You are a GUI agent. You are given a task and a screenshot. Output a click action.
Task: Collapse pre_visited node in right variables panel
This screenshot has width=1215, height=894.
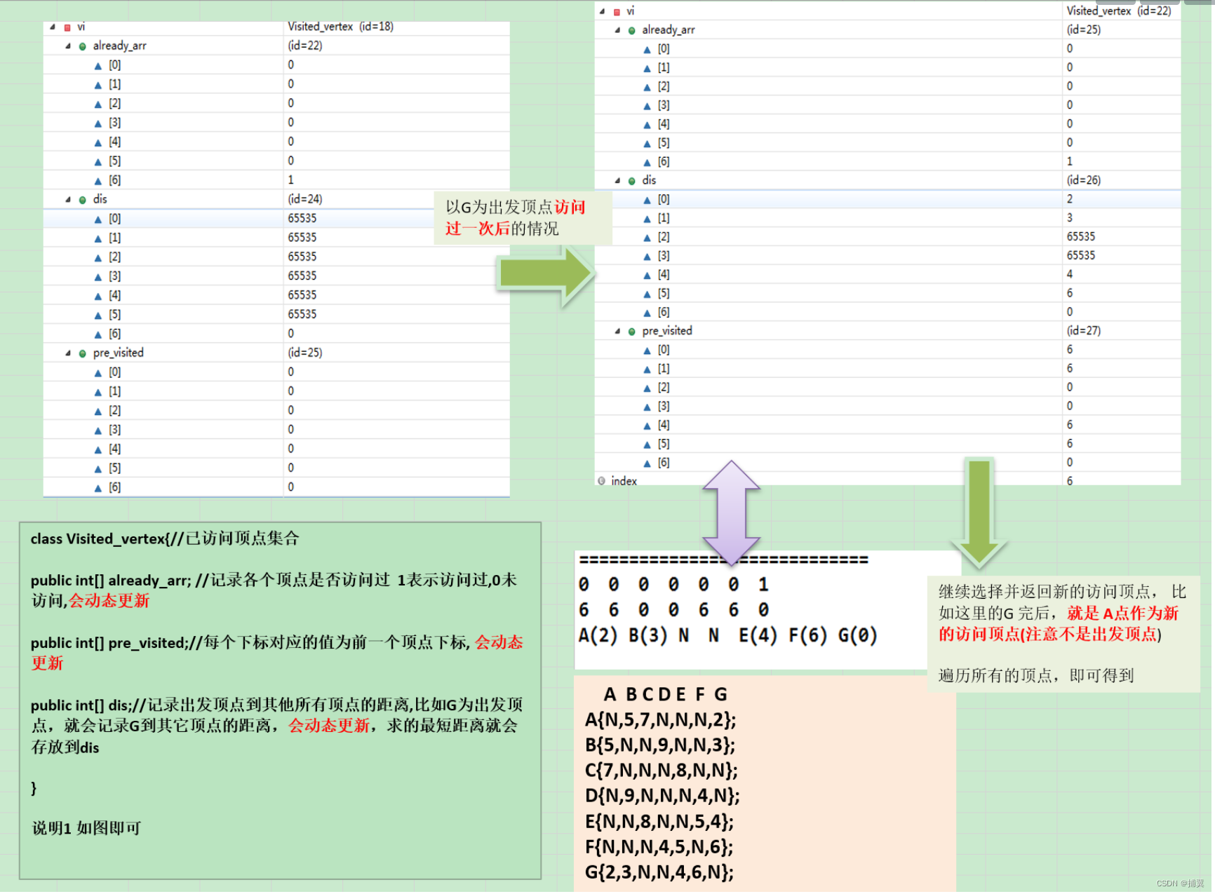point(617,331)
